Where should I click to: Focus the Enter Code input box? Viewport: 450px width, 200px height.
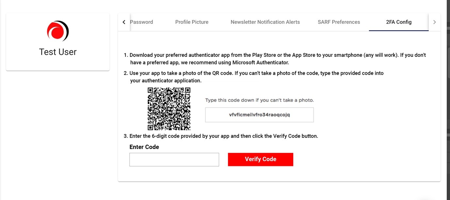click(174, 159)
